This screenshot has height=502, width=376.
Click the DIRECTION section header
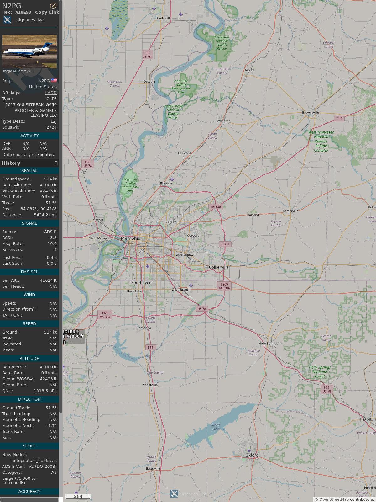[x=29, y=399]
